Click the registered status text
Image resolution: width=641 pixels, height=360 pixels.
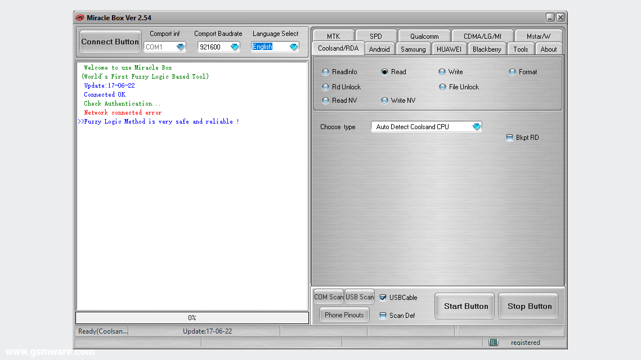pos(525,343)
